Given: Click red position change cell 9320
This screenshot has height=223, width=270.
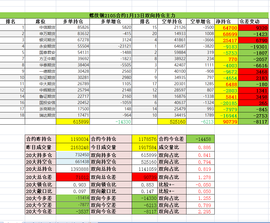Looking at the screenshot, I should coord(253,28).
